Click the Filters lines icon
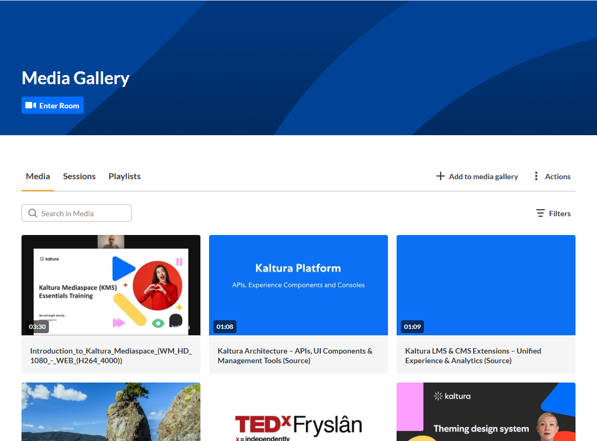The height and width of the screenshot is (441, 597). [540, 214]
